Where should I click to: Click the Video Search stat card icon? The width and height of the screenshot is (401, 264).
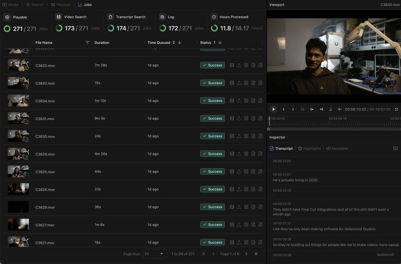pyautogui.click(x=59, y=17)
